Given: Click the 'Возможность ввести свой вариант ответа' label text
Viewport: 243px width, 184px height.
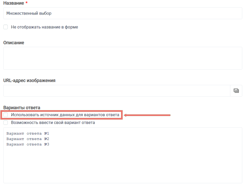Looking at the screenshot, I should 53,122.
